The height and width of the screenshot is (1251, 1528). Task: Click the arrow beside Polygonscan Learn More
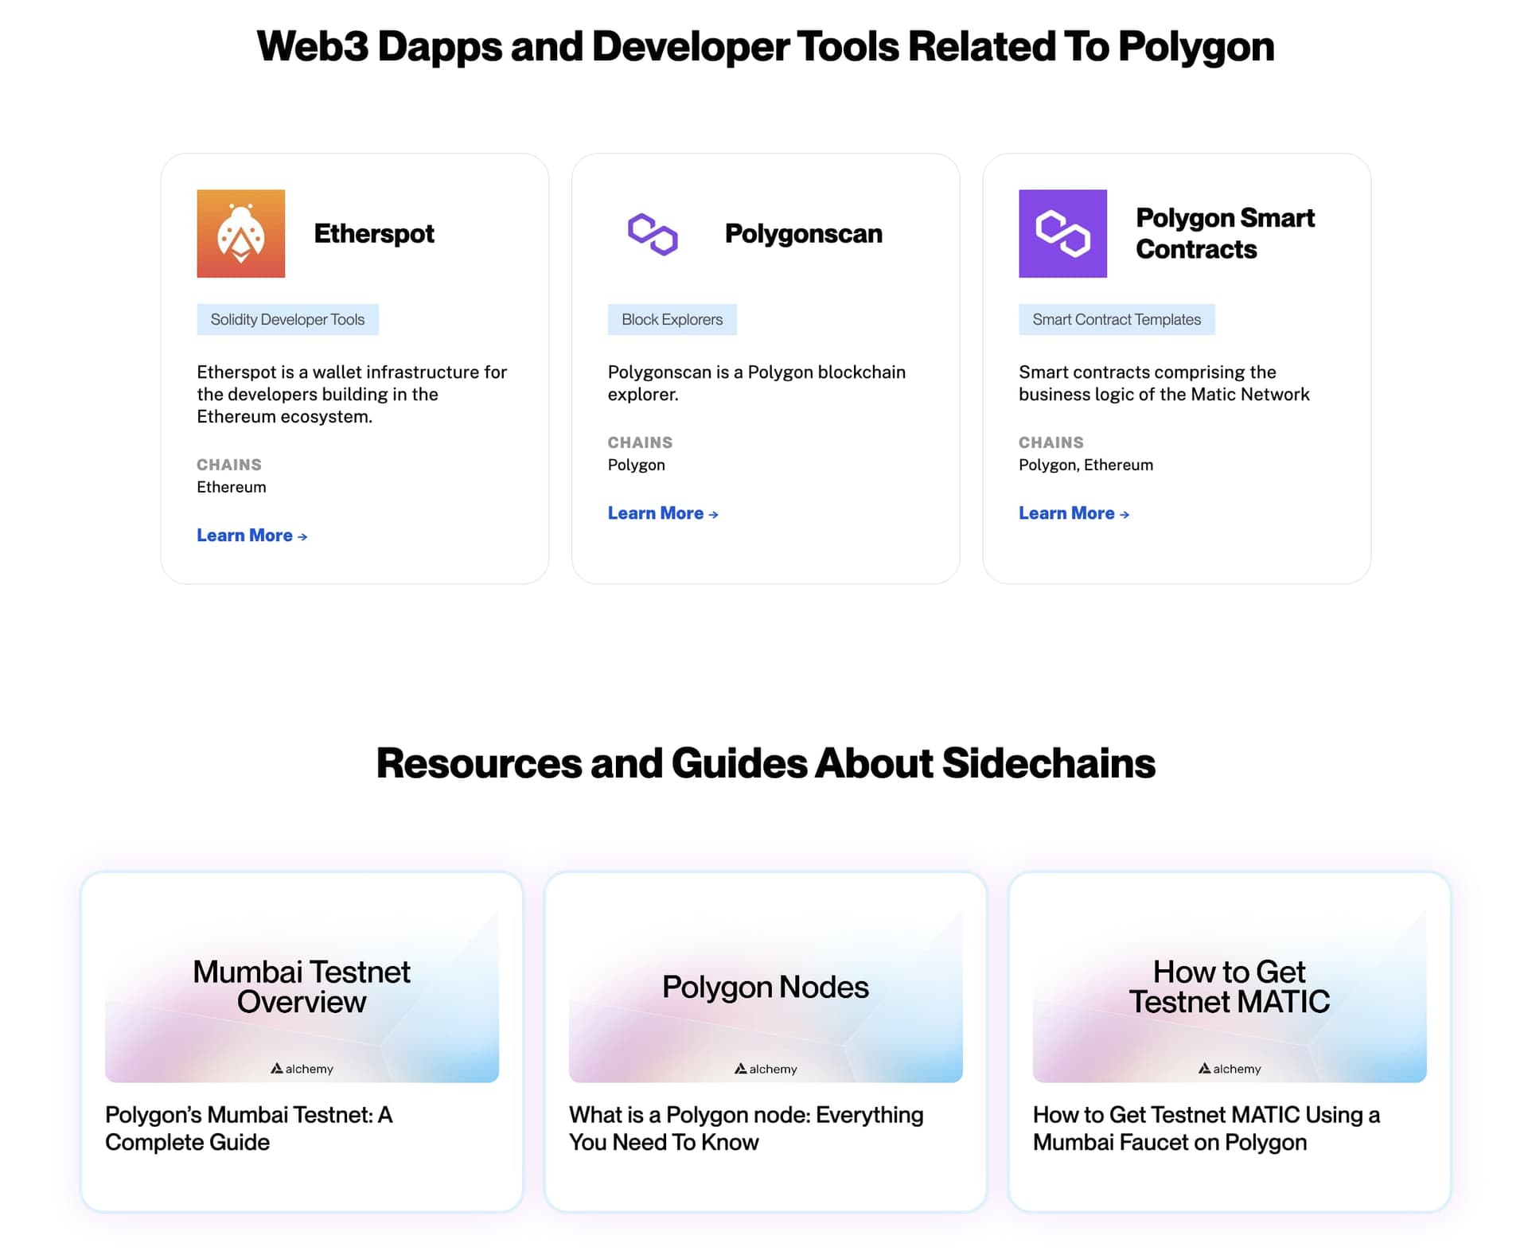[715, 514]
